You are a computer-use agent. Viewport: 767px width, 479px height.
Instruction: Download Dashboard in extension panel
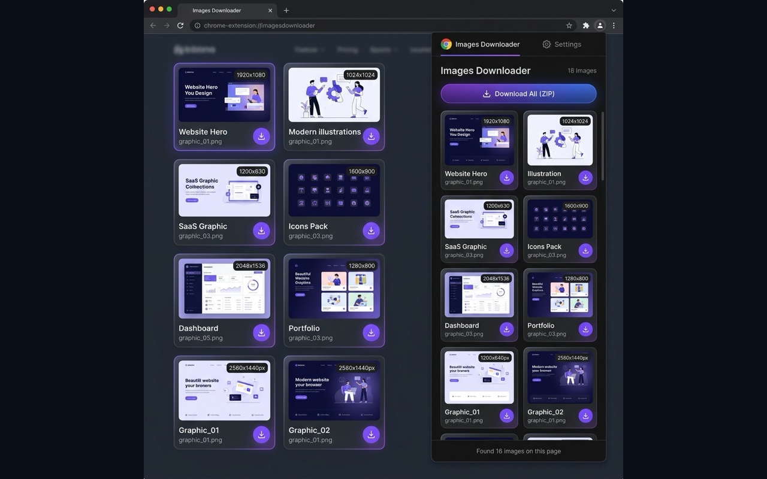(507, 329)
